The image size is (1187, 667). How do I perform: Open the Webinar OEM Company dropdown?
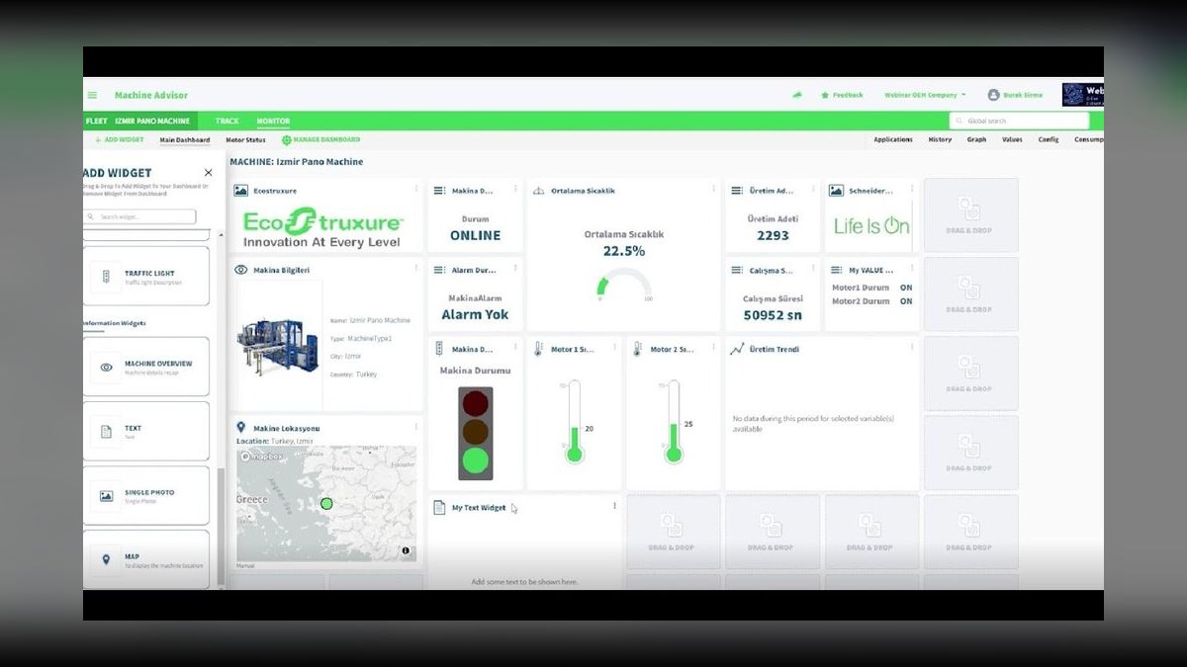pyautogui.click(x=925, y=95)
